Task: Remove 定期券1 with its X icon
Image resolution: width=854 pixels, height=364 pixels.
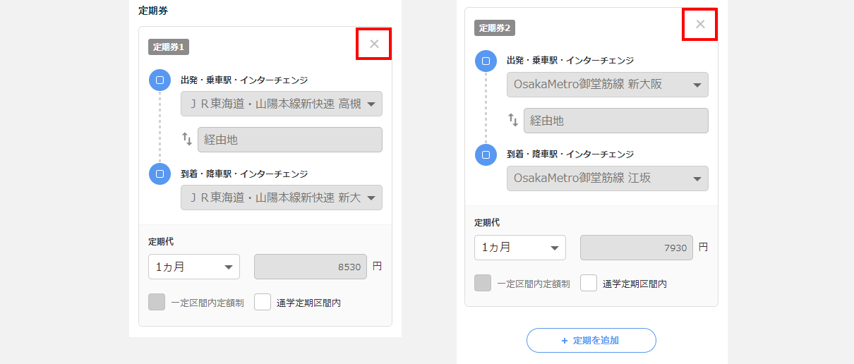Action: 374,44
